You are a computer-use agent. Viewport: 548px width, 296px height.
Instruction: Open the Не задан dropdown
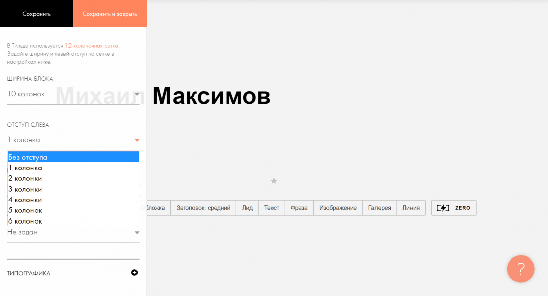coord(73,232)
